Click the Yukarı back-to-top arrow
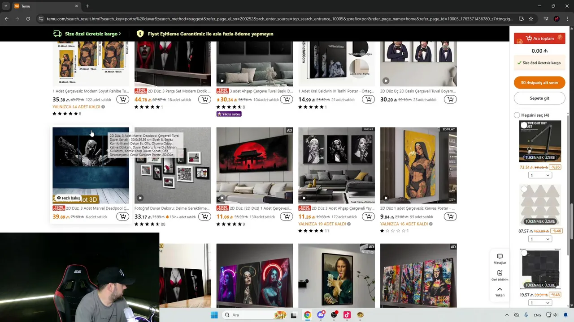The image size is (574, 322). [500, 292]
